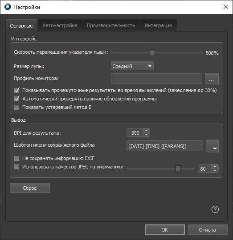This screenshot has height=240, width=233.
Task: Increase DPI with the up arrow
Action: [x=146, y=130]
